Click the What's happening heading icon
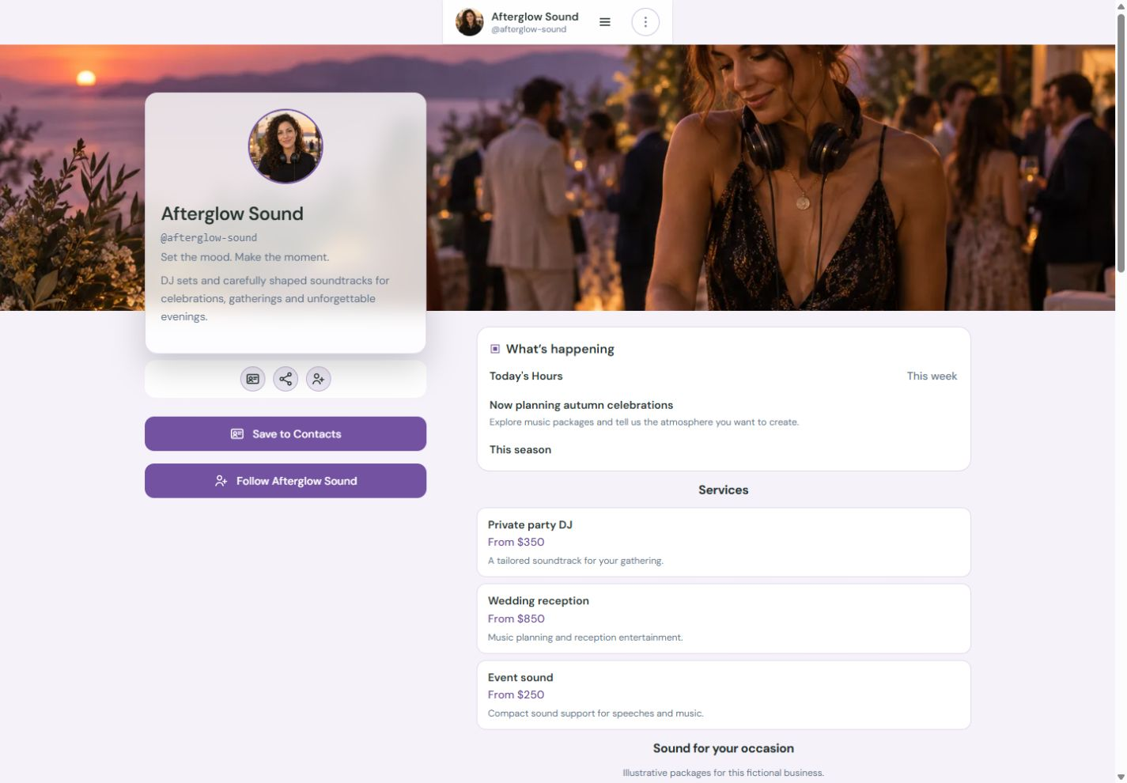The width and height of the screenshot is (1127, 783). point(495,349)
